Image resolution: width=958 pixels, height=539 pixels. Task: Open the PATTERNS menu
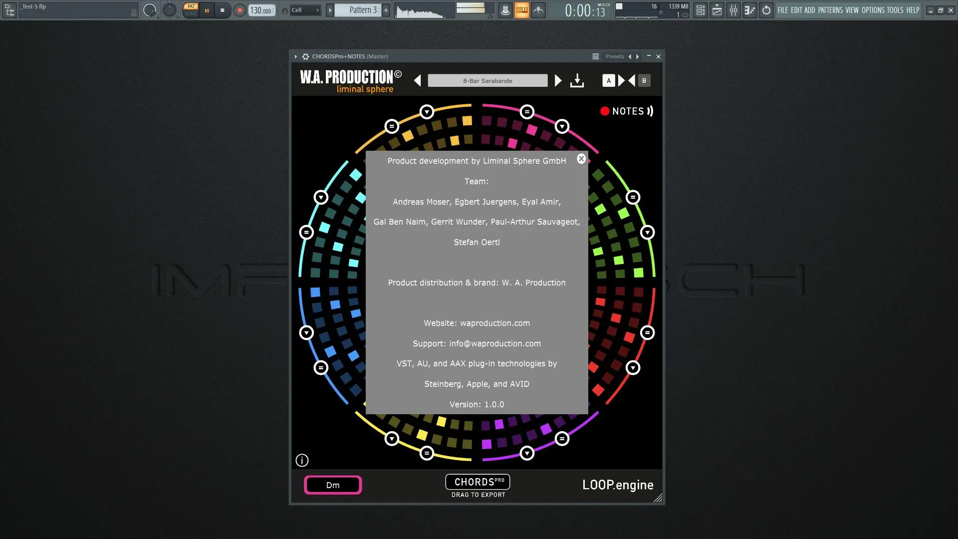pyautogui.click(x=830, y=10)
